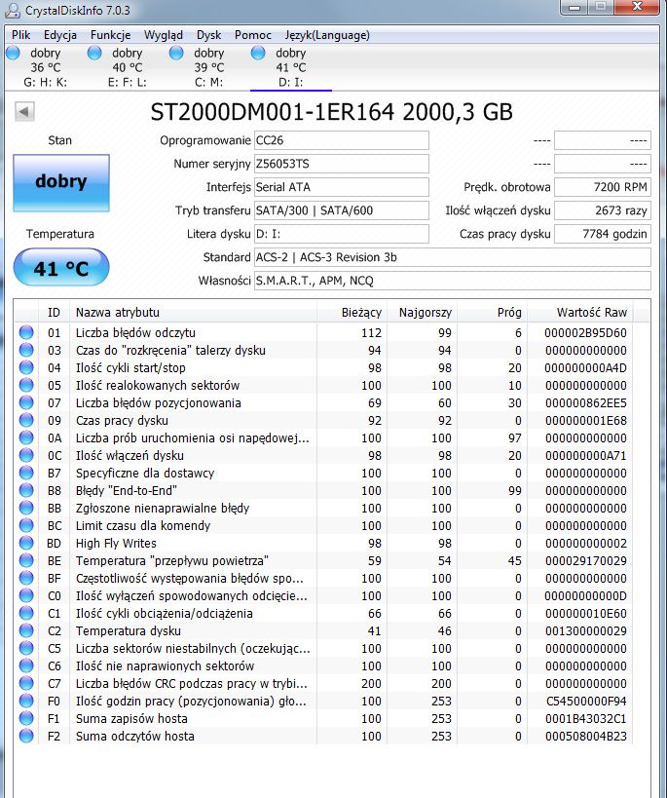667x798 pixels.
Task: Open the Plik menu
Action: pos(20,35)
